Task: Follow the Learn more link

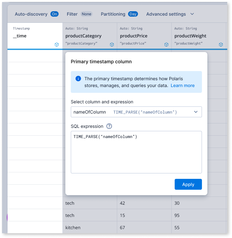Action: click(x=183, y=86)
